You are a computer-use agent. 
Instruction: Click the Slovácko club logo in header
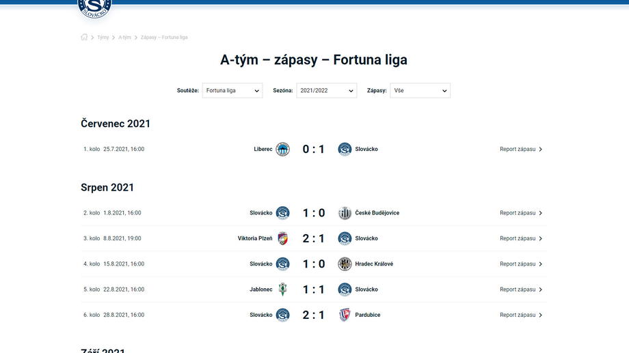tap(94, 8)
